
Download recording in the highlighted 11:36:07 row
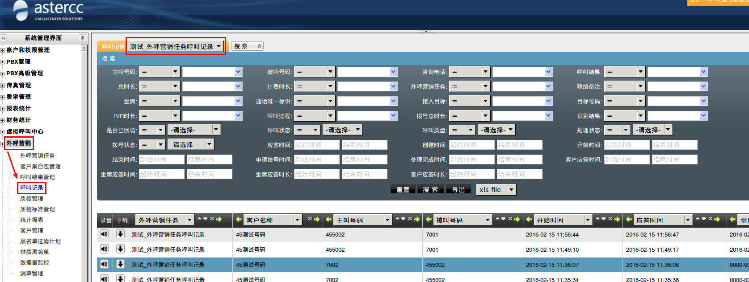click(x=120, y=264)
